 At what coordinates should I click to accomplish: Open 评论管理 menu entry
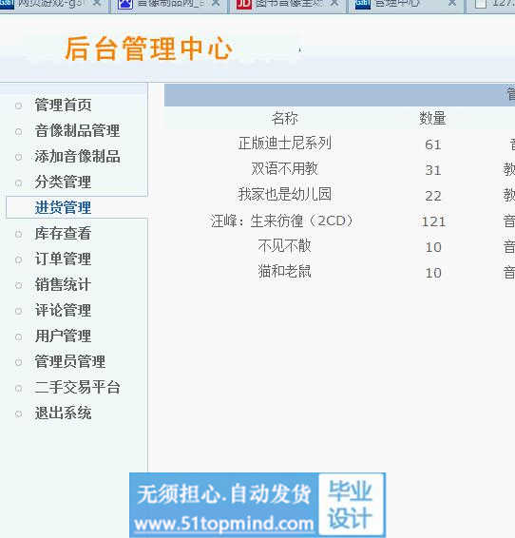point(63,311)
